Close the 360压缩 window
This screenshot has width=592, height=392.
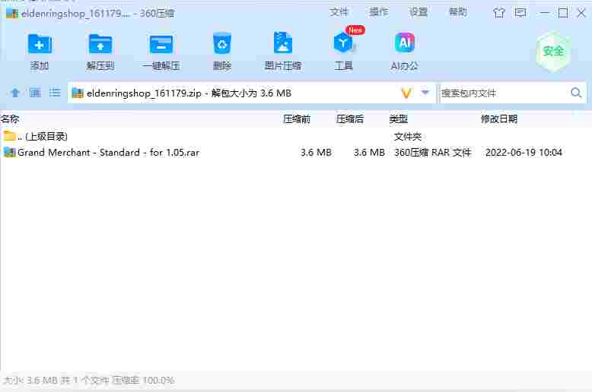581,13
